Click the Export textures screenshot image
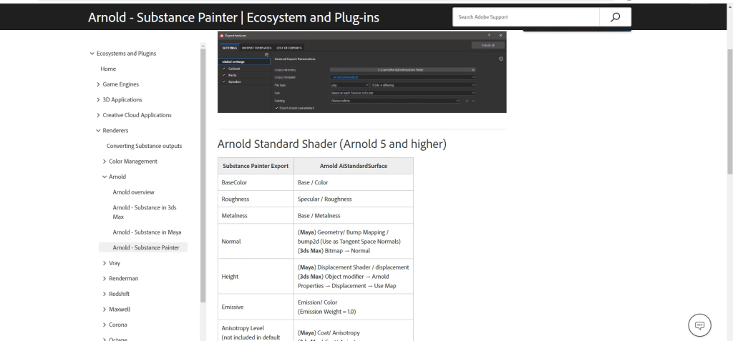This screenshot has height=341, width=733. point(361,72)
